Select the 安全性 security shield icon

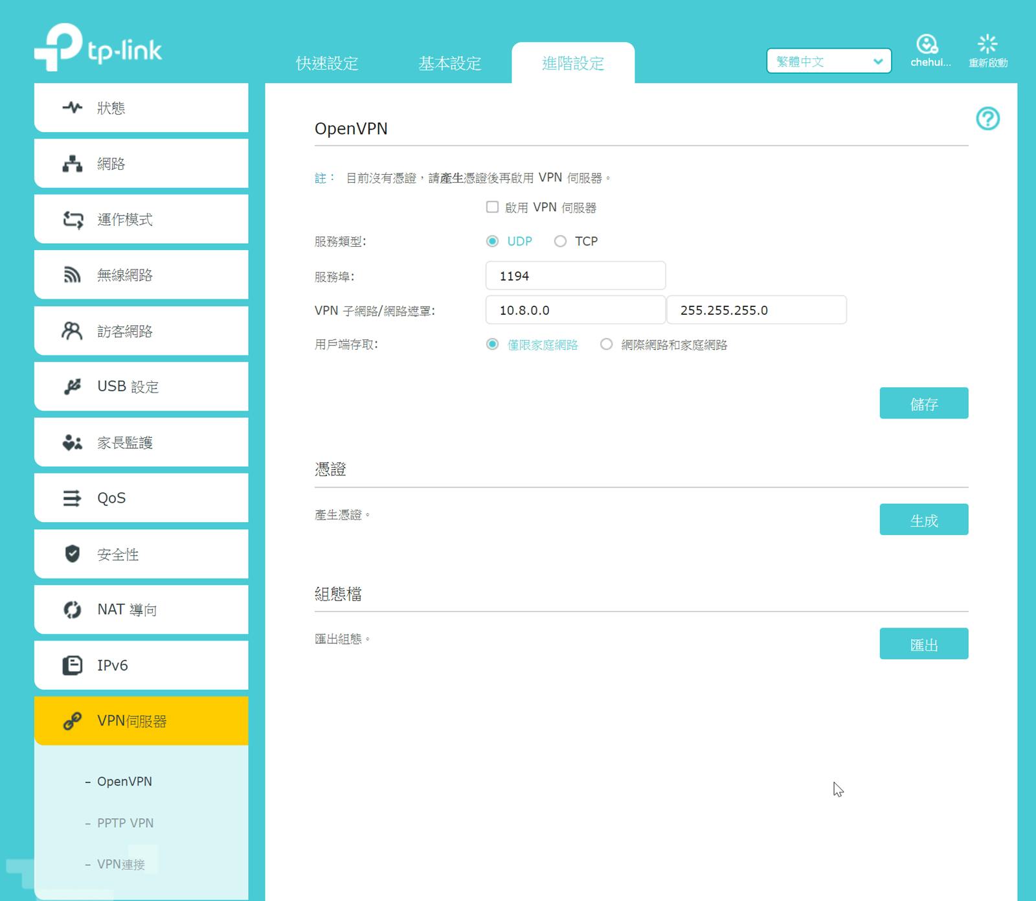pyautogui.click(x=72, y=554)
